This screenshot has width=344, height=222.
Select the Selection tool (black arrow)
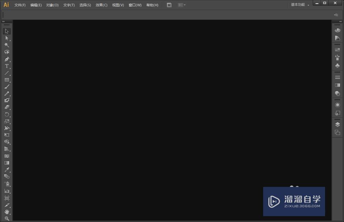click(x=7, y=31)
